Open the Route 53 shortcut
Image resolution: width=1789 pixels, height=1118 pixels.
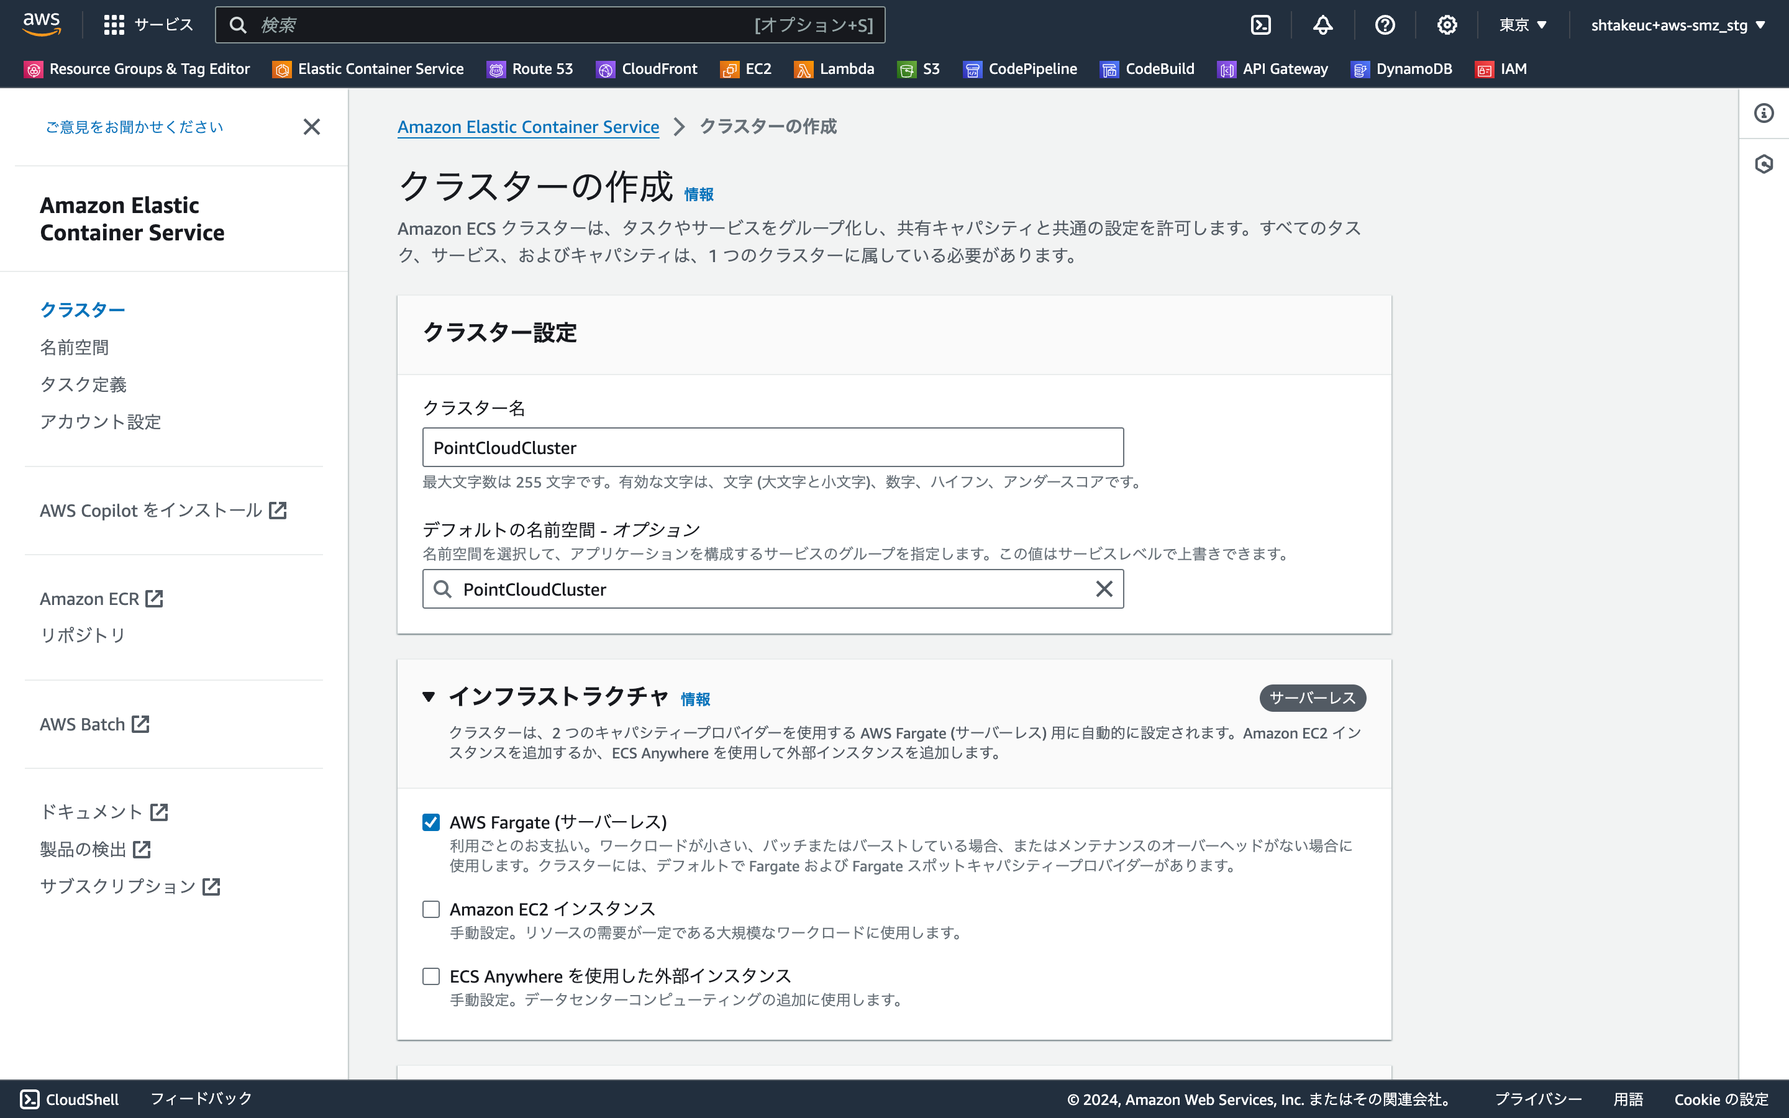[530, 69]
